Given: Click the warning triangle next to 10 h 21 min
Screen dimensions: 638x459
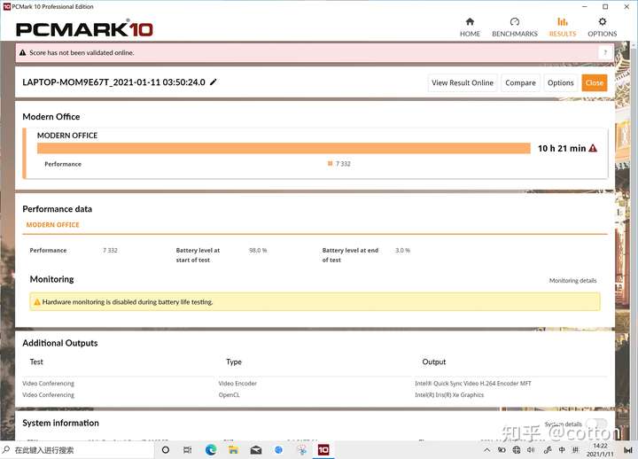Looking at the screenshot, I should (x=593, y=148).
